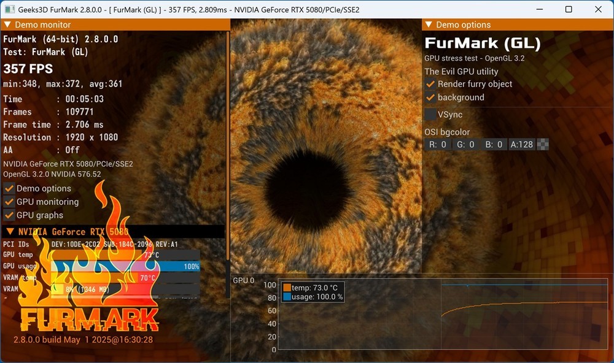The height and width of the screenshot is (363, 614).
Task: Click the OSI bgcolor label
Action: 447,132
